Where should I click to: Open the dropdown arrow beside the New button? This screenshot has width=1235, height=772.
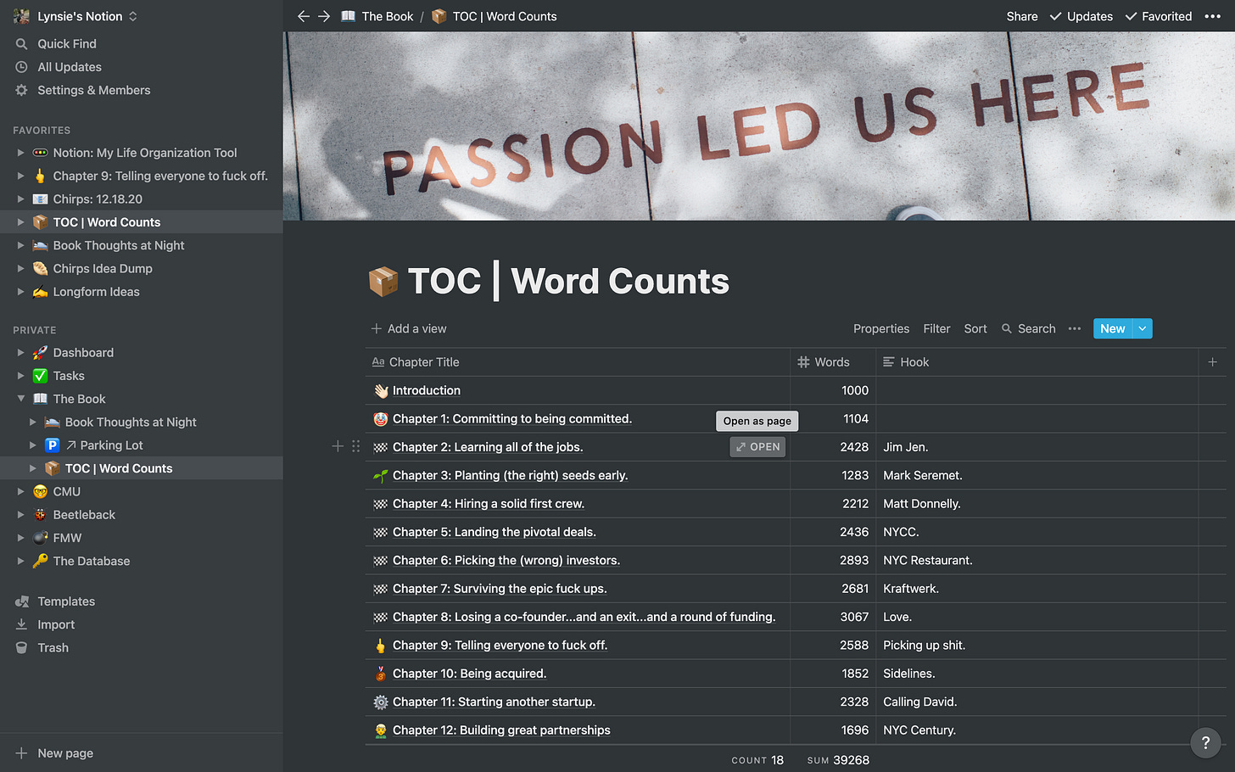1143,329
